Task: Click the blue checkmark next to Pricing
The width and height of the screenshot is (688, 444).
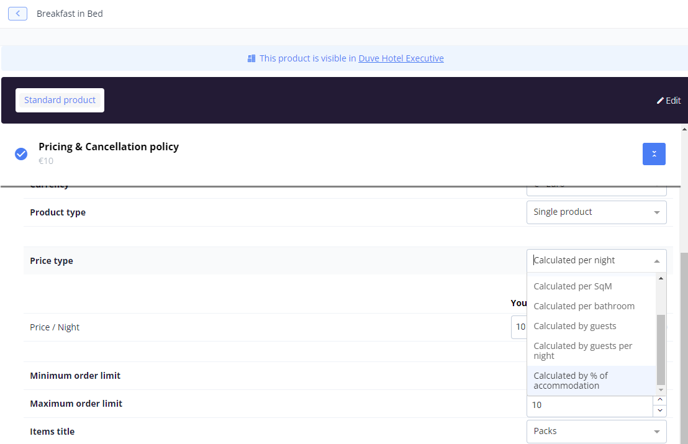Action: tap(21, 154)
